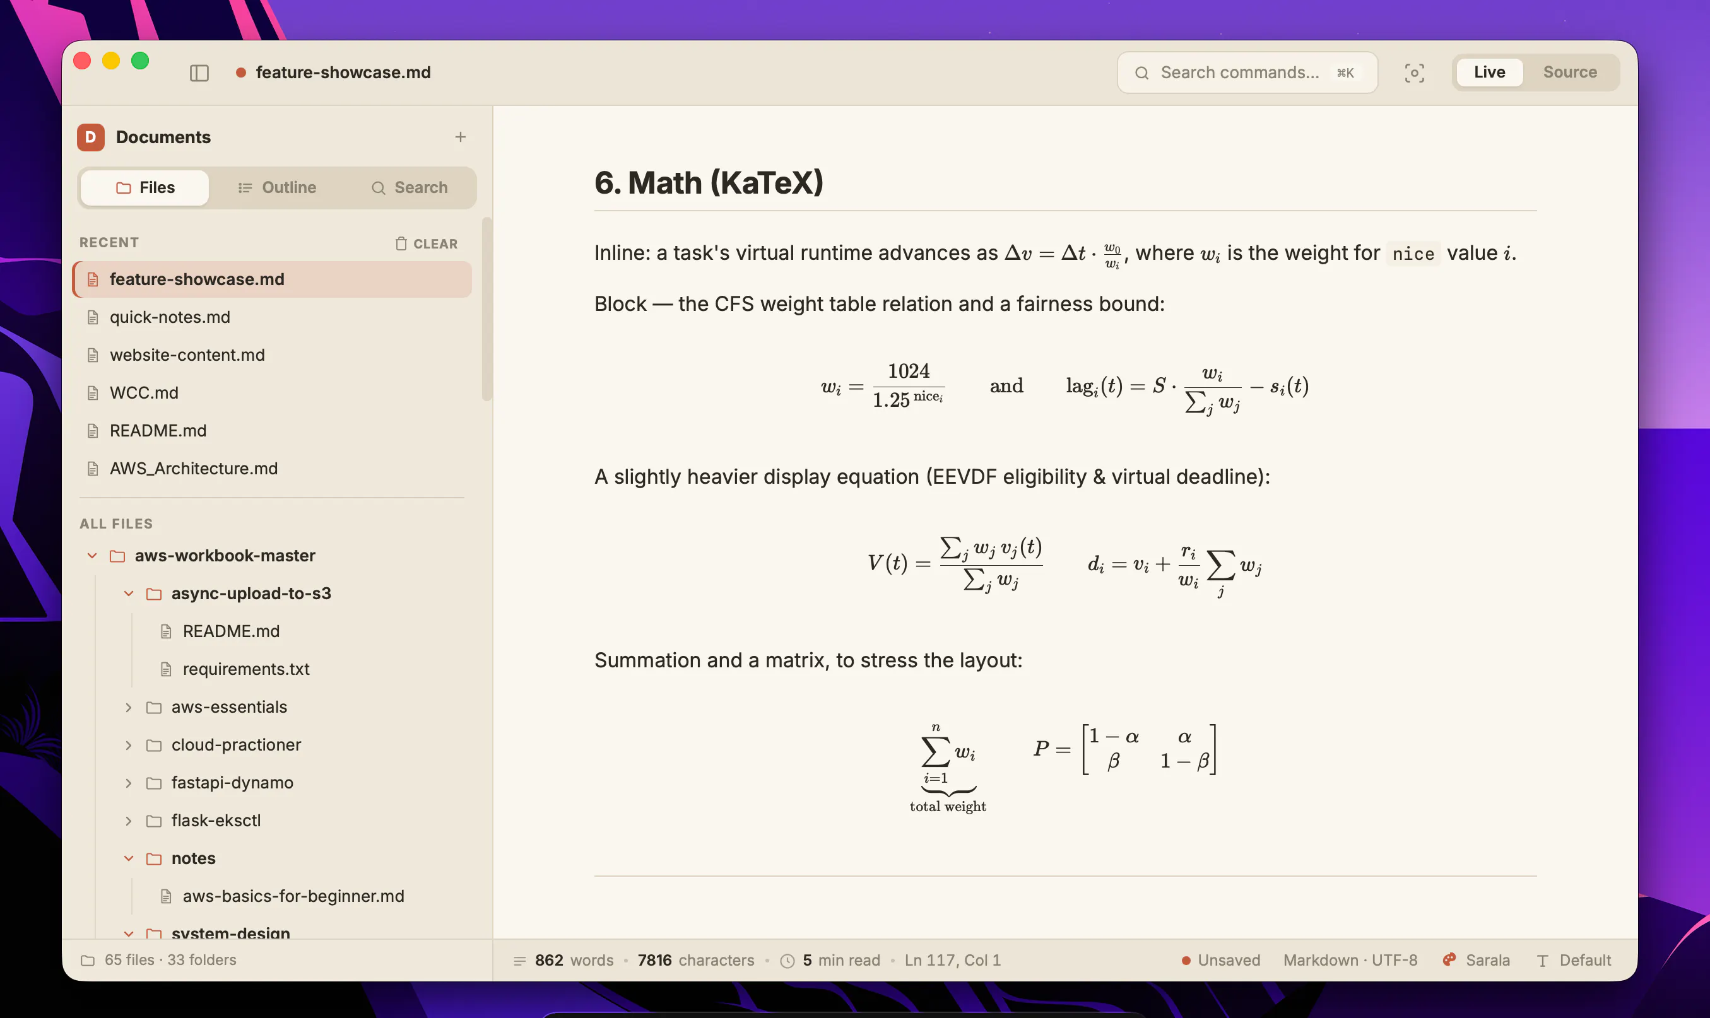Expand the fastapi-dynamo folder

click(x=128, y=783)
